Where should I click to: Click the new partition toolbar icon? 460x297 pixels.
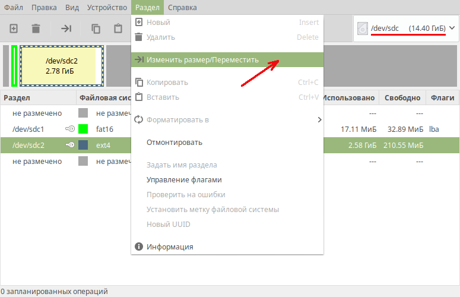(14, 29)
